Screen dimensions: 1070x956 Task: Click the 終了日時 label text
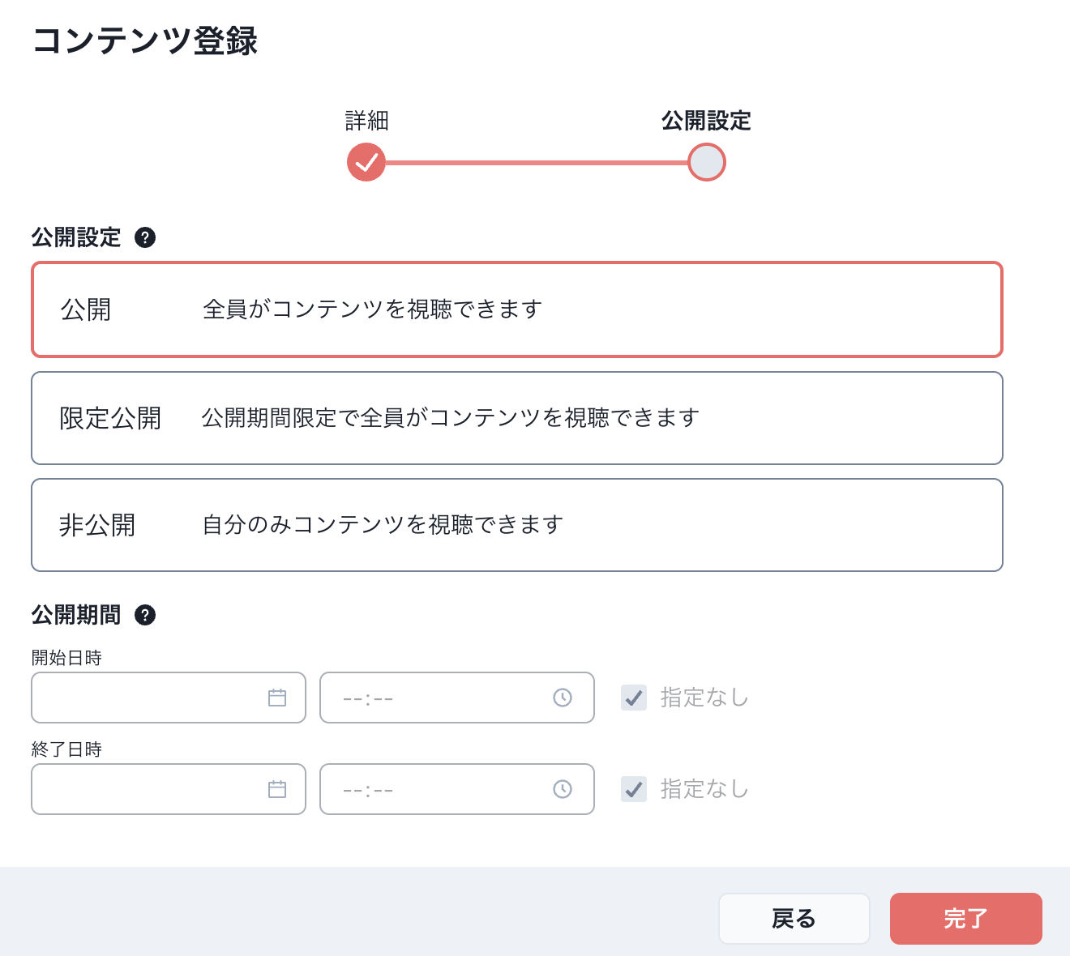point(66,749)
